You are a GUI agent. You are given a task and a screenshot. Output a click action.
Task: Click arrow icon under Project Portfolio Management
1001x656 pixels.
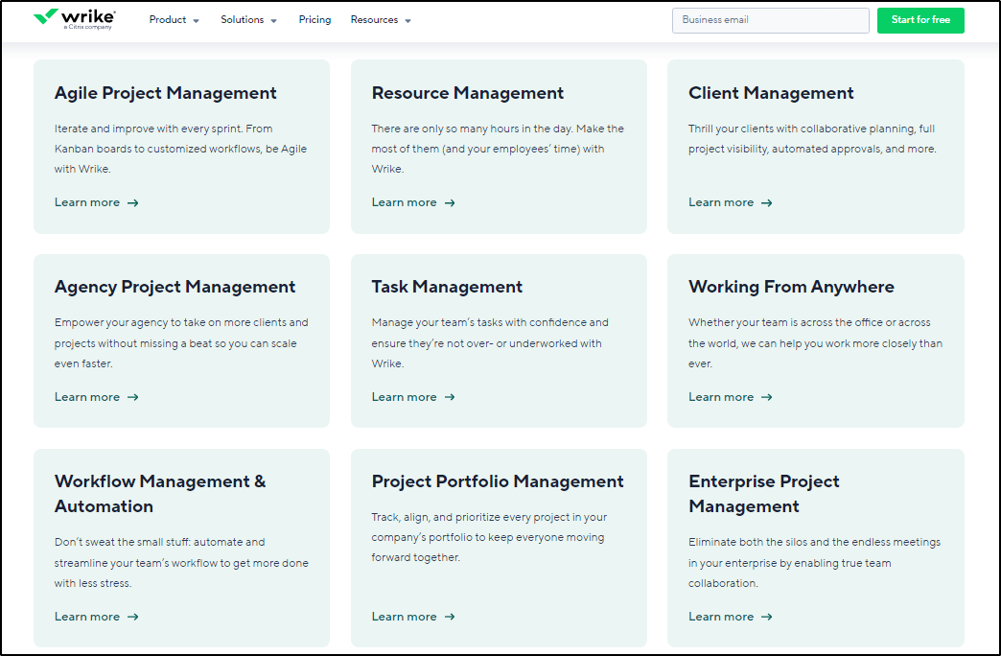tap(450, 617)
